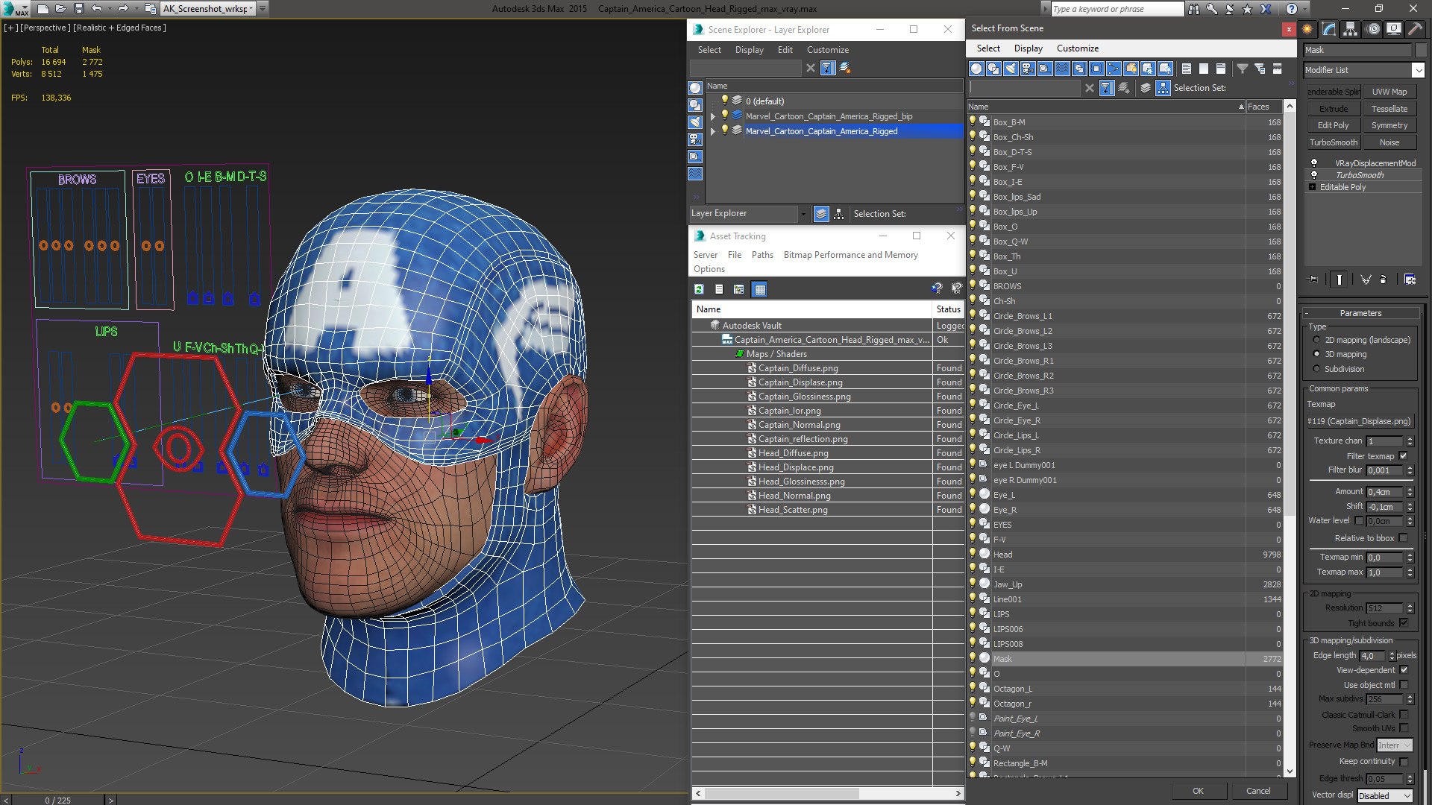Open the Motion command panel tab
Screen dimensions: 1432x805
(1373, 29)
